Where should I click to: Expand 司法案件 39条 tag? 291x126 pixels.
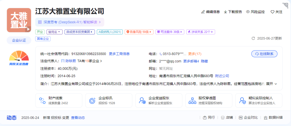tap(170, 32)
